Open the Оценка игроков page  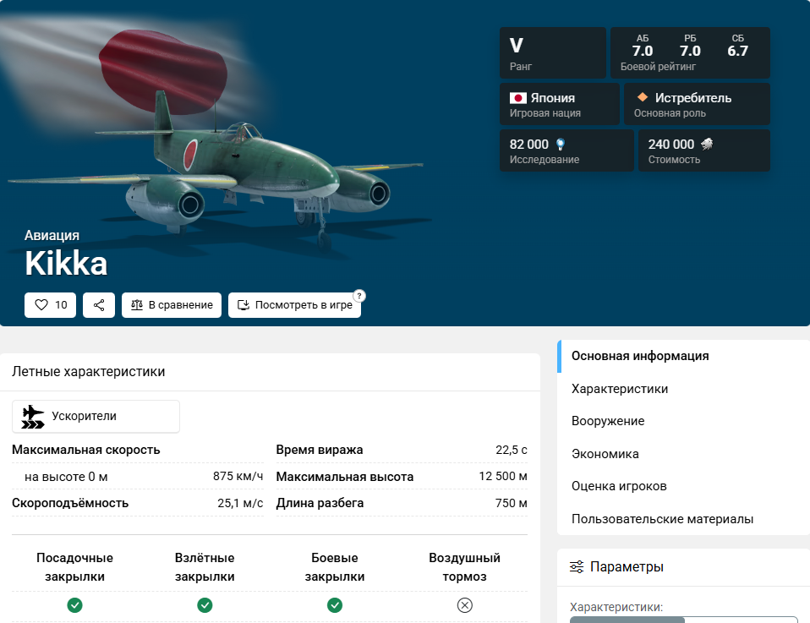click(619, 486)
